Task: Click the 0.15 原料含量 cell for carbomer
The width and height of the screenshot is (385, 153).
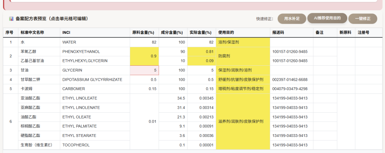Action: [144, 89]
